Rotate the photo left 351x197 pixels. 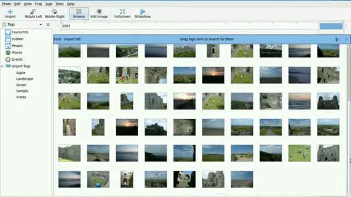coord(33,14)
